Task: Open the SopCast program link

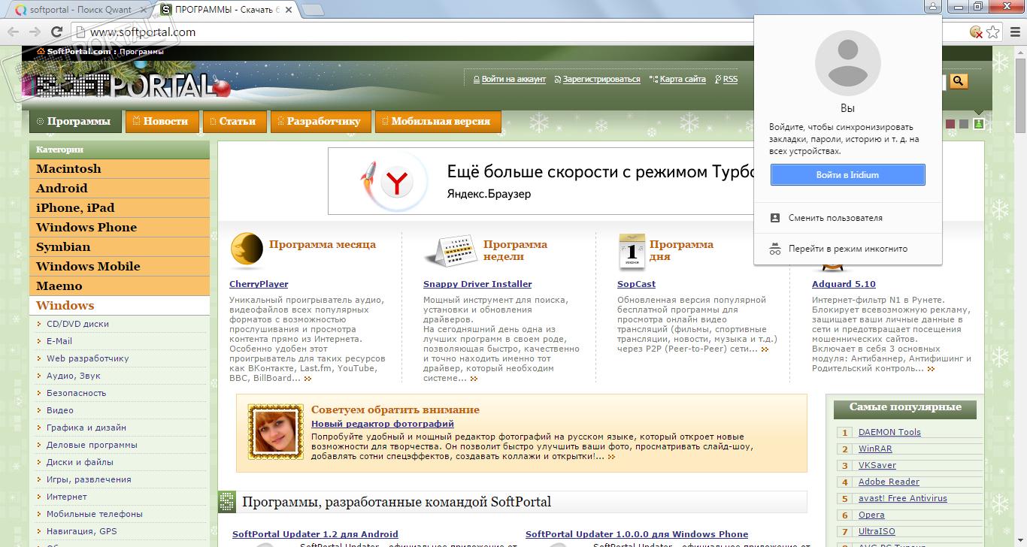Action: [x=636, y=284]
